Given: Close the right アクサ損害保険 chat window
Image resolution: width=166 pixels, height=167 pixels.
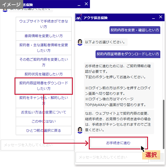Looking at the screenshot, I should [x=160, y=17].
